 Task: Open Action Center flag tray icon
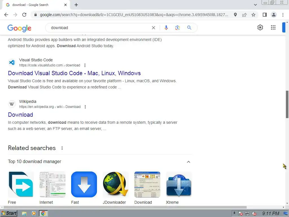240,214
